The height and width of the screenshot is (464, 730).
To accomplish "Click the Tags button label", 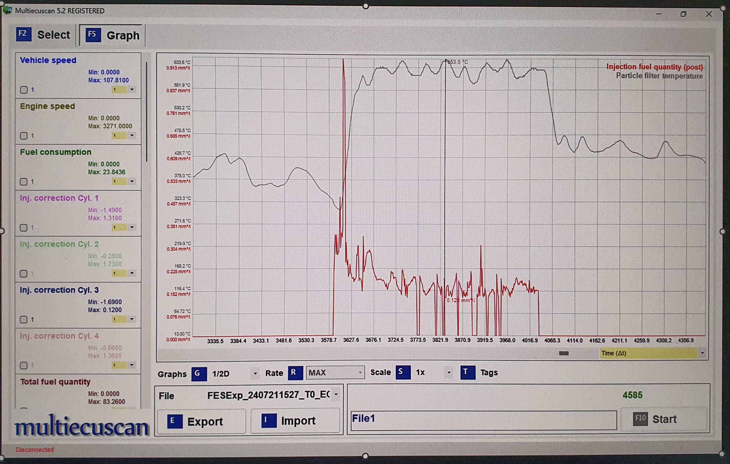I will 489,373.
